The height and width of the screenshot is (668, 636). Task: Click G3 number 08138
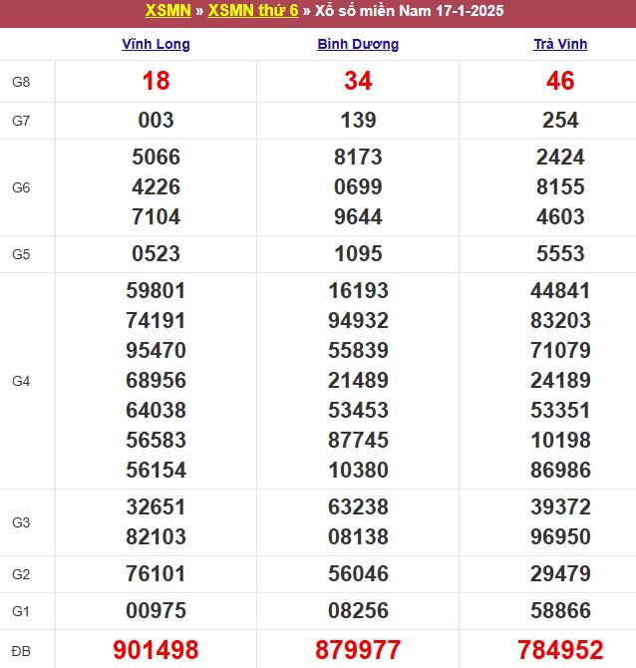[x=358, y=536]
